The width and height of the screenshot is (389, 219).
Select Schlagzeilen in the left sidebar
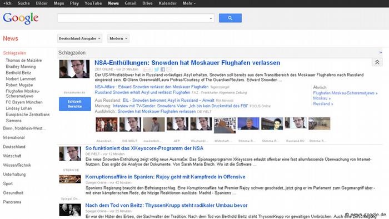coord(14,53)
